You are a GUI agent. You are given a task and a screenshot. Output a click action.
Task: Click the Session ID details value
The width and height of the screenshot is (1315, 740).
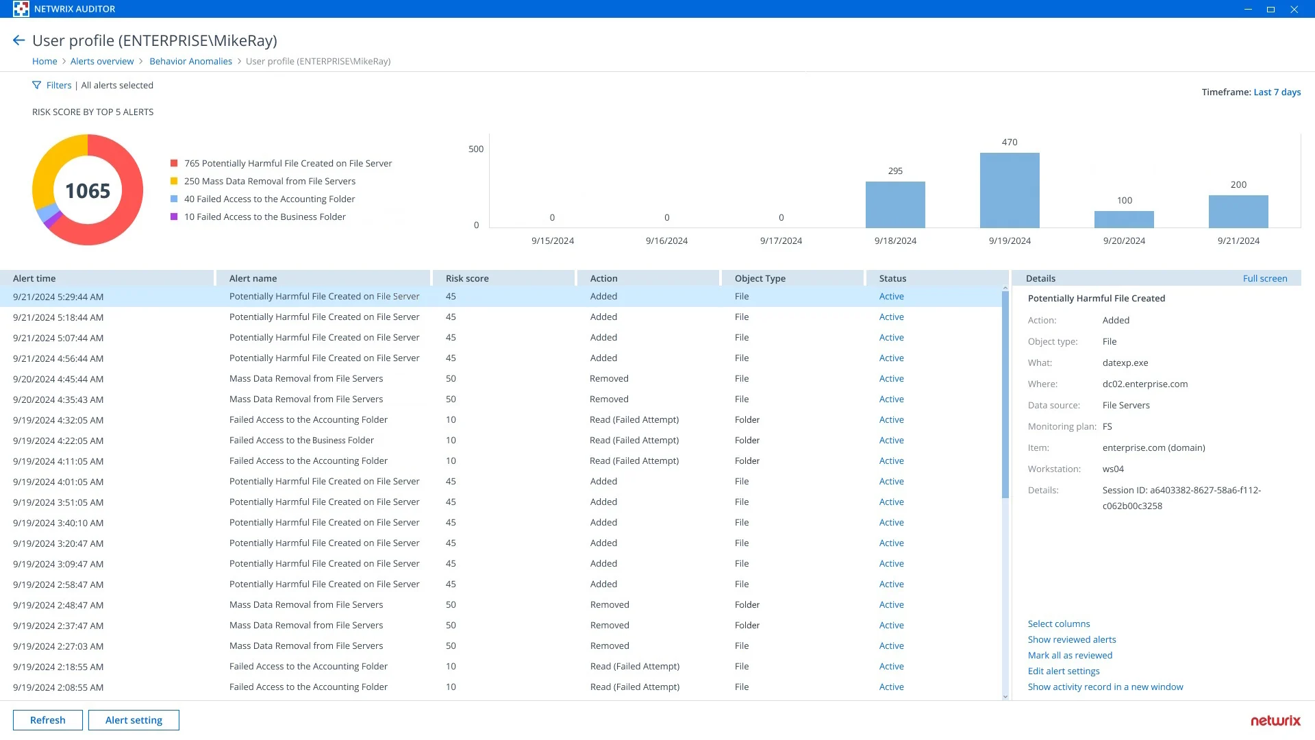1181,498
